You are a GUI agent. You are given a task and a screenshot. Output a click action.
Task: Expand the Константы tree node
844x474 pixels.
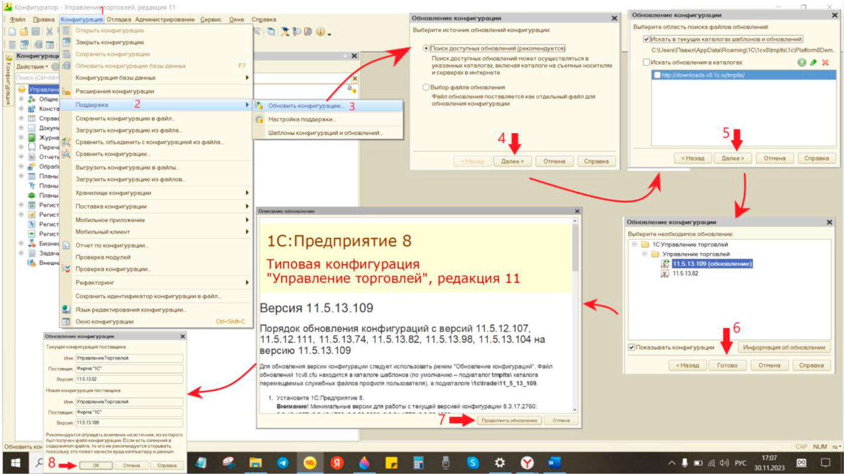(21, 109)
